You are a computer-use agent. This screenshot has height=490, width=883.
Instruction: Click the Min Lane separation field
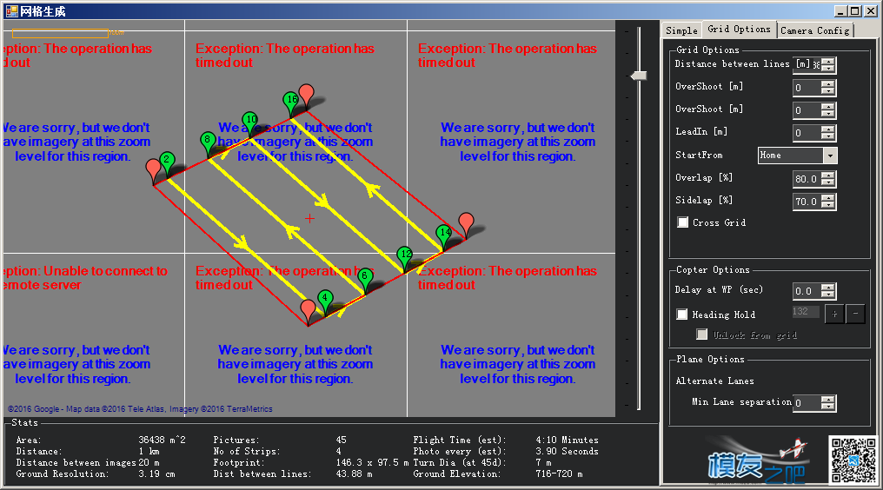[807, 403]
